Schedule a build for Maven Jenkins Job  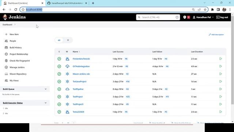click(x=220, y=74)
